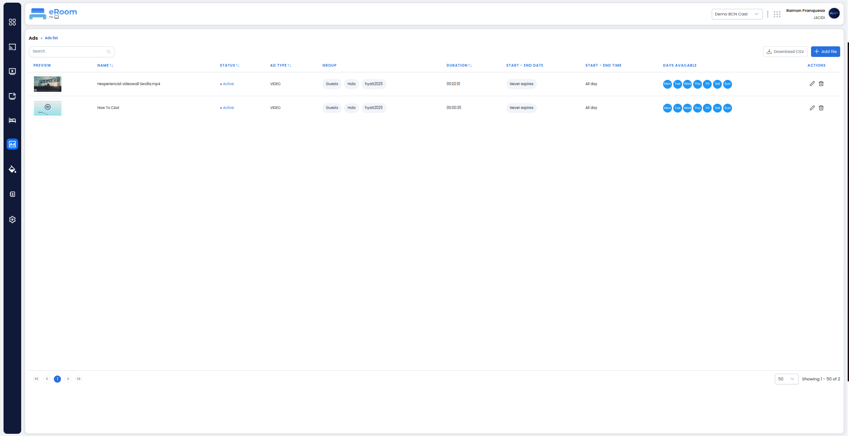
Task: Click the 00:00:35 duration value
Action: 454,108
